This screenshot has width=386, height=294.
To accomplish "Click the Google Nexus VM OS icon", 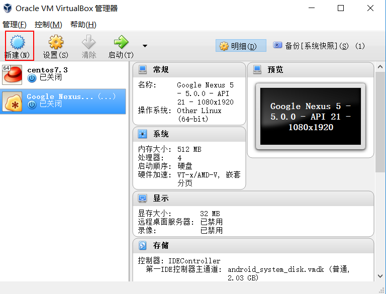I will click(12, 102).
